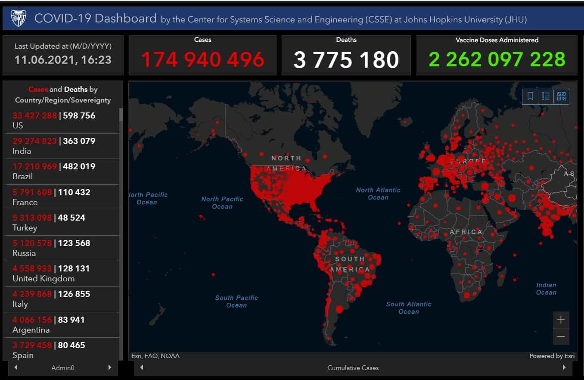The width and height of the screenshot is (584, 380).
Task: Click the South Pacific Ocean map label
Action: [236, 301]
